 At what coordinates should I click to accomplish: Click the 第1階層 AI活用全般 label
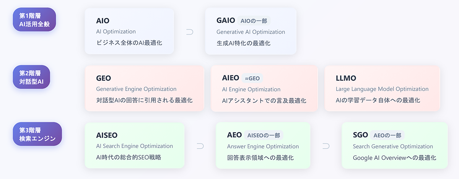tap(34, 20)
